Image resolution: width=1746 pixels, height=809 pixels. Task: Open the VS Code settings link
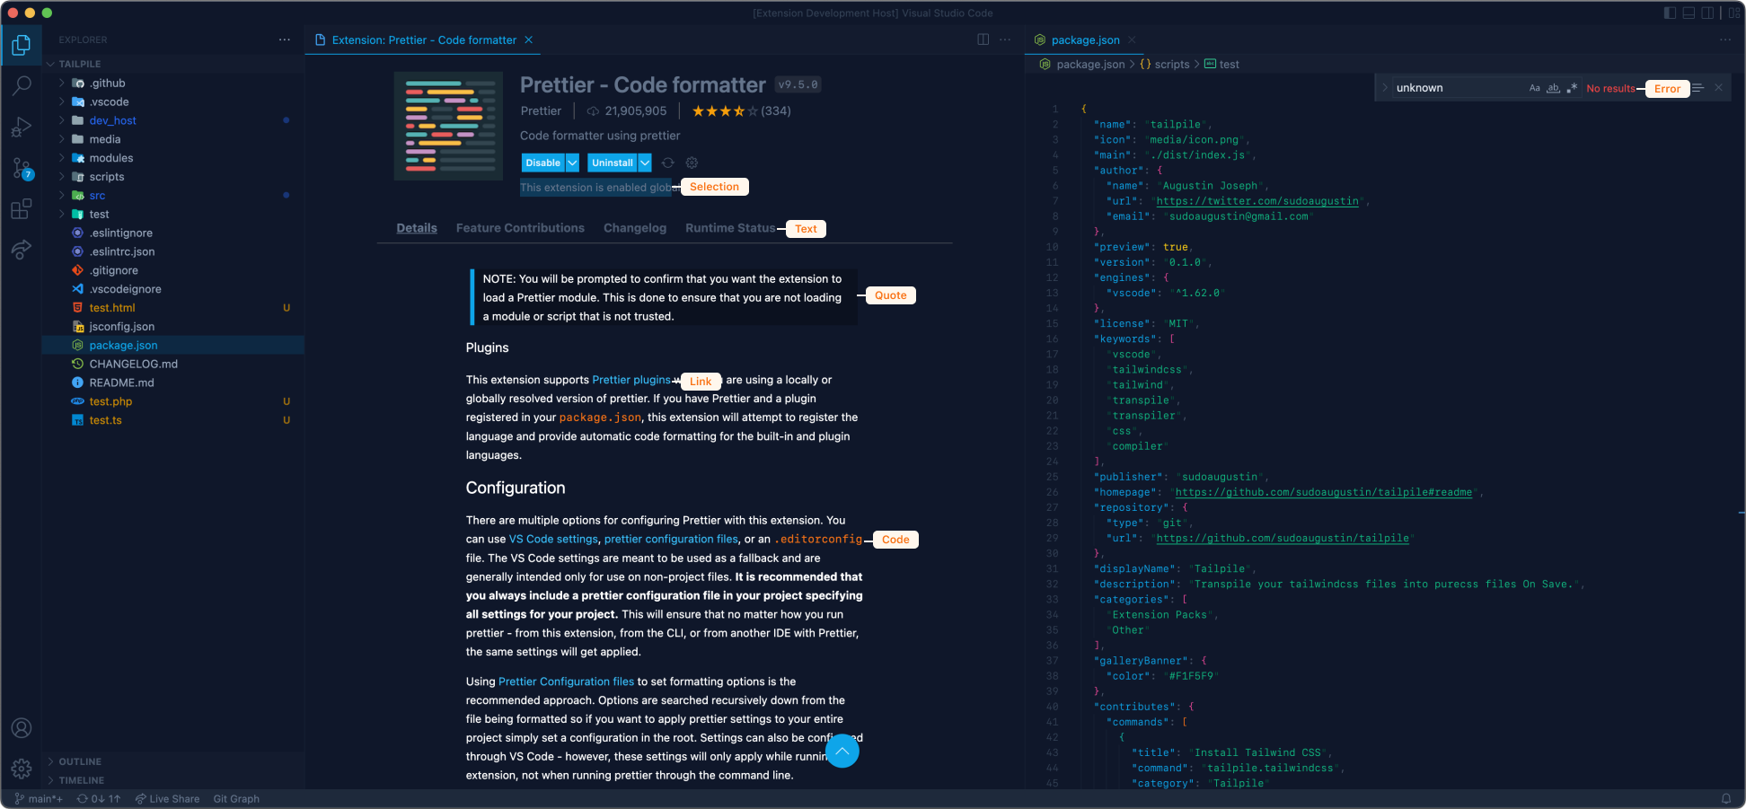(x=553, y=539)
